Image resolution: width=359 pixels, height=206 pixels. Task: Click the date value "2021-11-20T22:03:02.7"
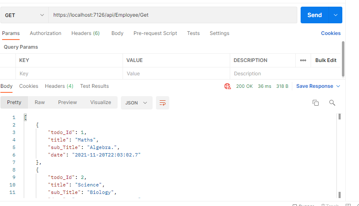[106, 155]
